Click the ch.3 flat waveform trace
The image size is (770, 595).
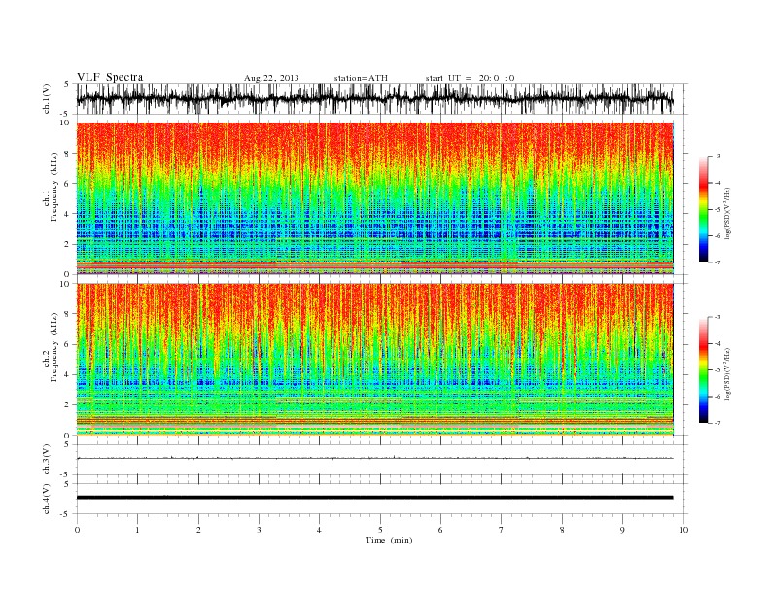pyautogui.click(x=375, y=458)
